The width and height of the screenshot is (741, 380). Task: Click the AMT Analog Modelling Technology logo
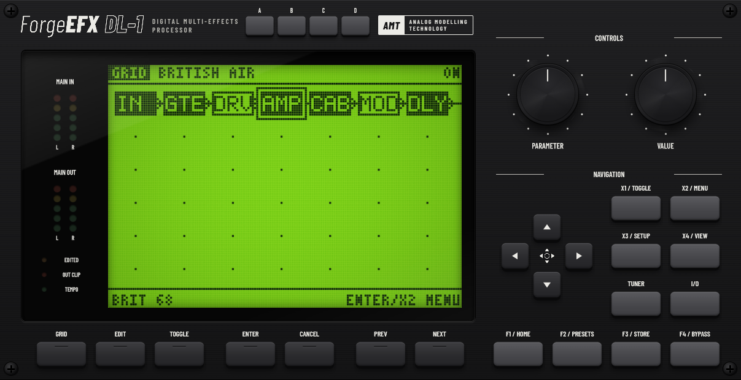425,25
